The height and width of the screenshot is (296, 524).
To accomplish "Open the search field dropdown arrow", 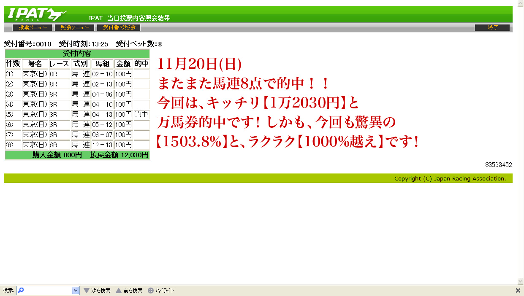I will [x=76, y=291].
